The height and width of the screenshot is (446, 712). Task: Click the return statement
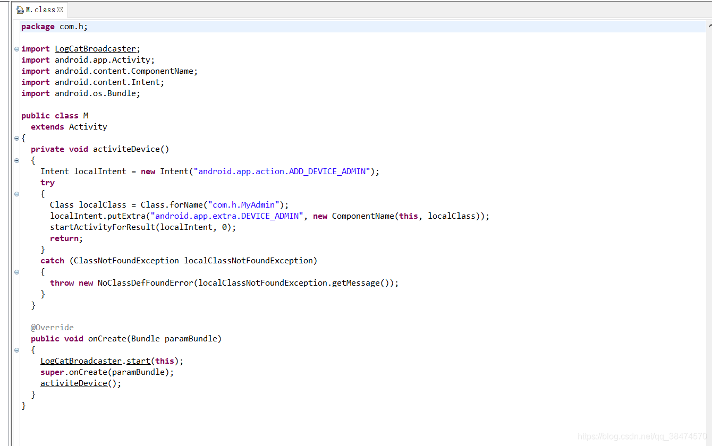(x=66, y=238)
